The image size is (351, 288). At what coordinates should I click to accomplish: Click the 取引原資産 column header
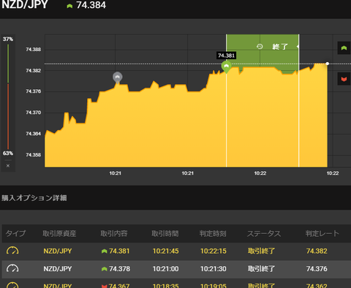click(59, 233)
